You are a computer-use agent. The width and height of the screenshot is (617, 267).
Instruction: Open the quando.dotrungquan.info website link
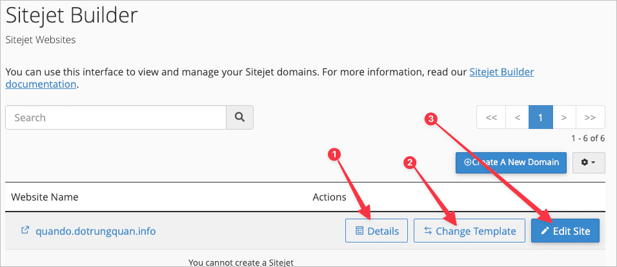click(96, 231)
